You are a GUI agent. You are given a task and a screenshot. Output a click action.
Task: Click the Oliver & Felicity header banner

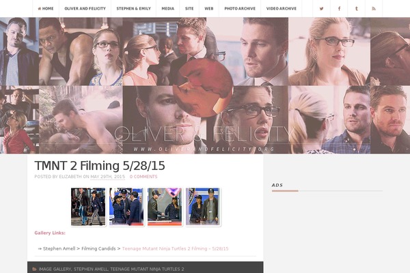[x=205, y=85]
